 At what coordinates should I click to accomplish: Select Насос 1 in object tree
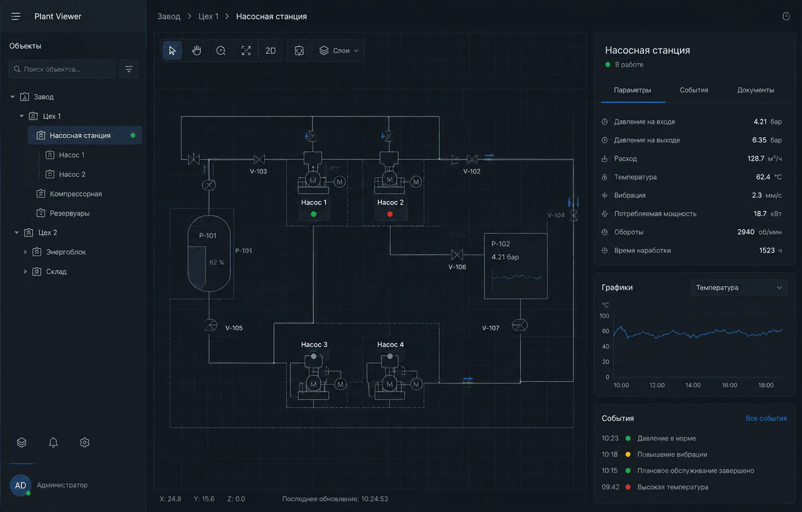(72, 155)
